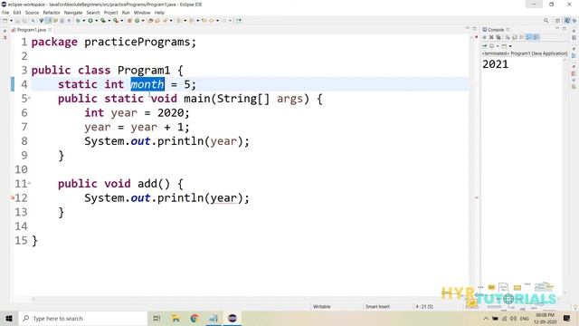
Task: Click the Debug toolbar icon
Action: pyautogui.click(x=78, y=21)
